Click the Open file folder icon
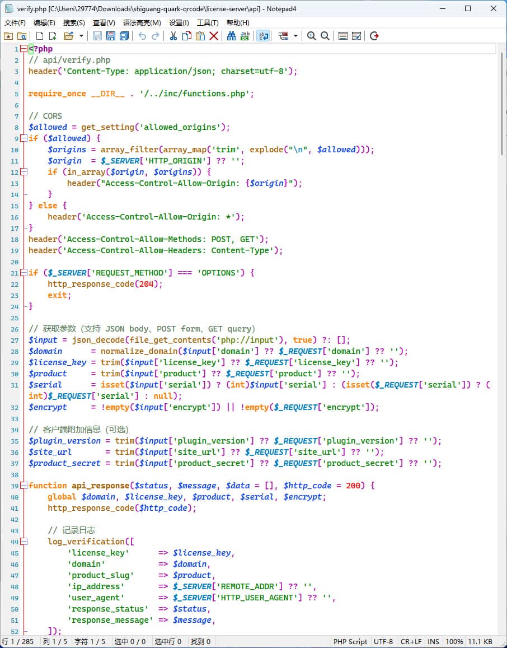This screenshot has height=648, width=507. [x=68, y=36]
